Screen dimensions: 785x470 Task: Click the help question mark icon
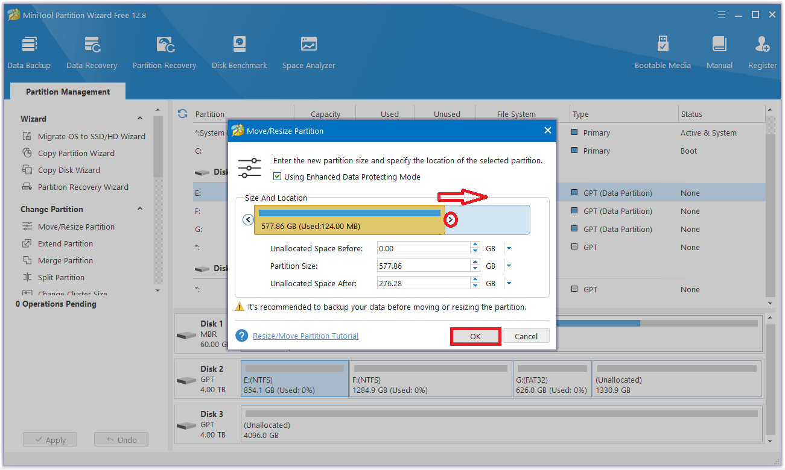[x=241, y=336]
